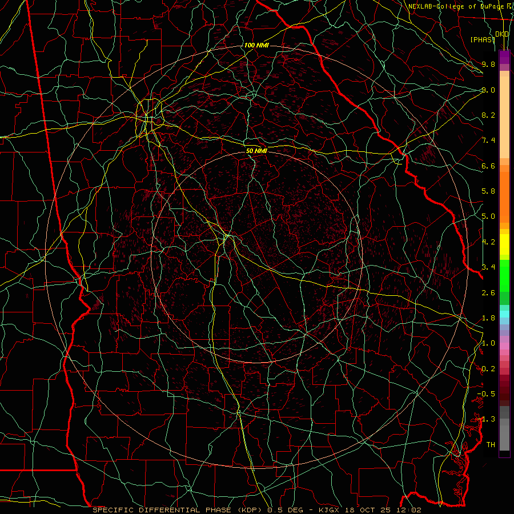Click the KJGX radar site identifier
This screenshot has width=514, height=514.
click(329, 510)
